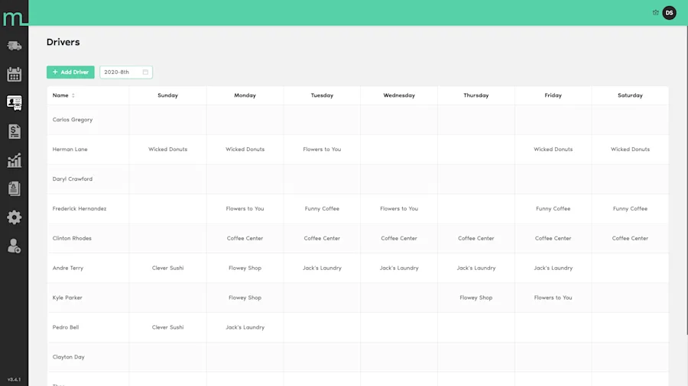Click the Saturday column header
Screen dimensions: 688x386
pos(630,95)
